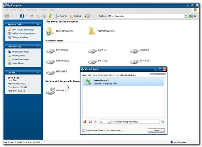The width and height of the screenshot is (202, 147).
Task: Click the Back navigation button
Action: pos(9,16)
